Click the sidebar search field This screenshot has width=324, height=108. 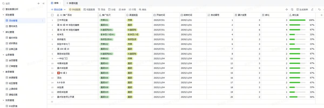19,3
